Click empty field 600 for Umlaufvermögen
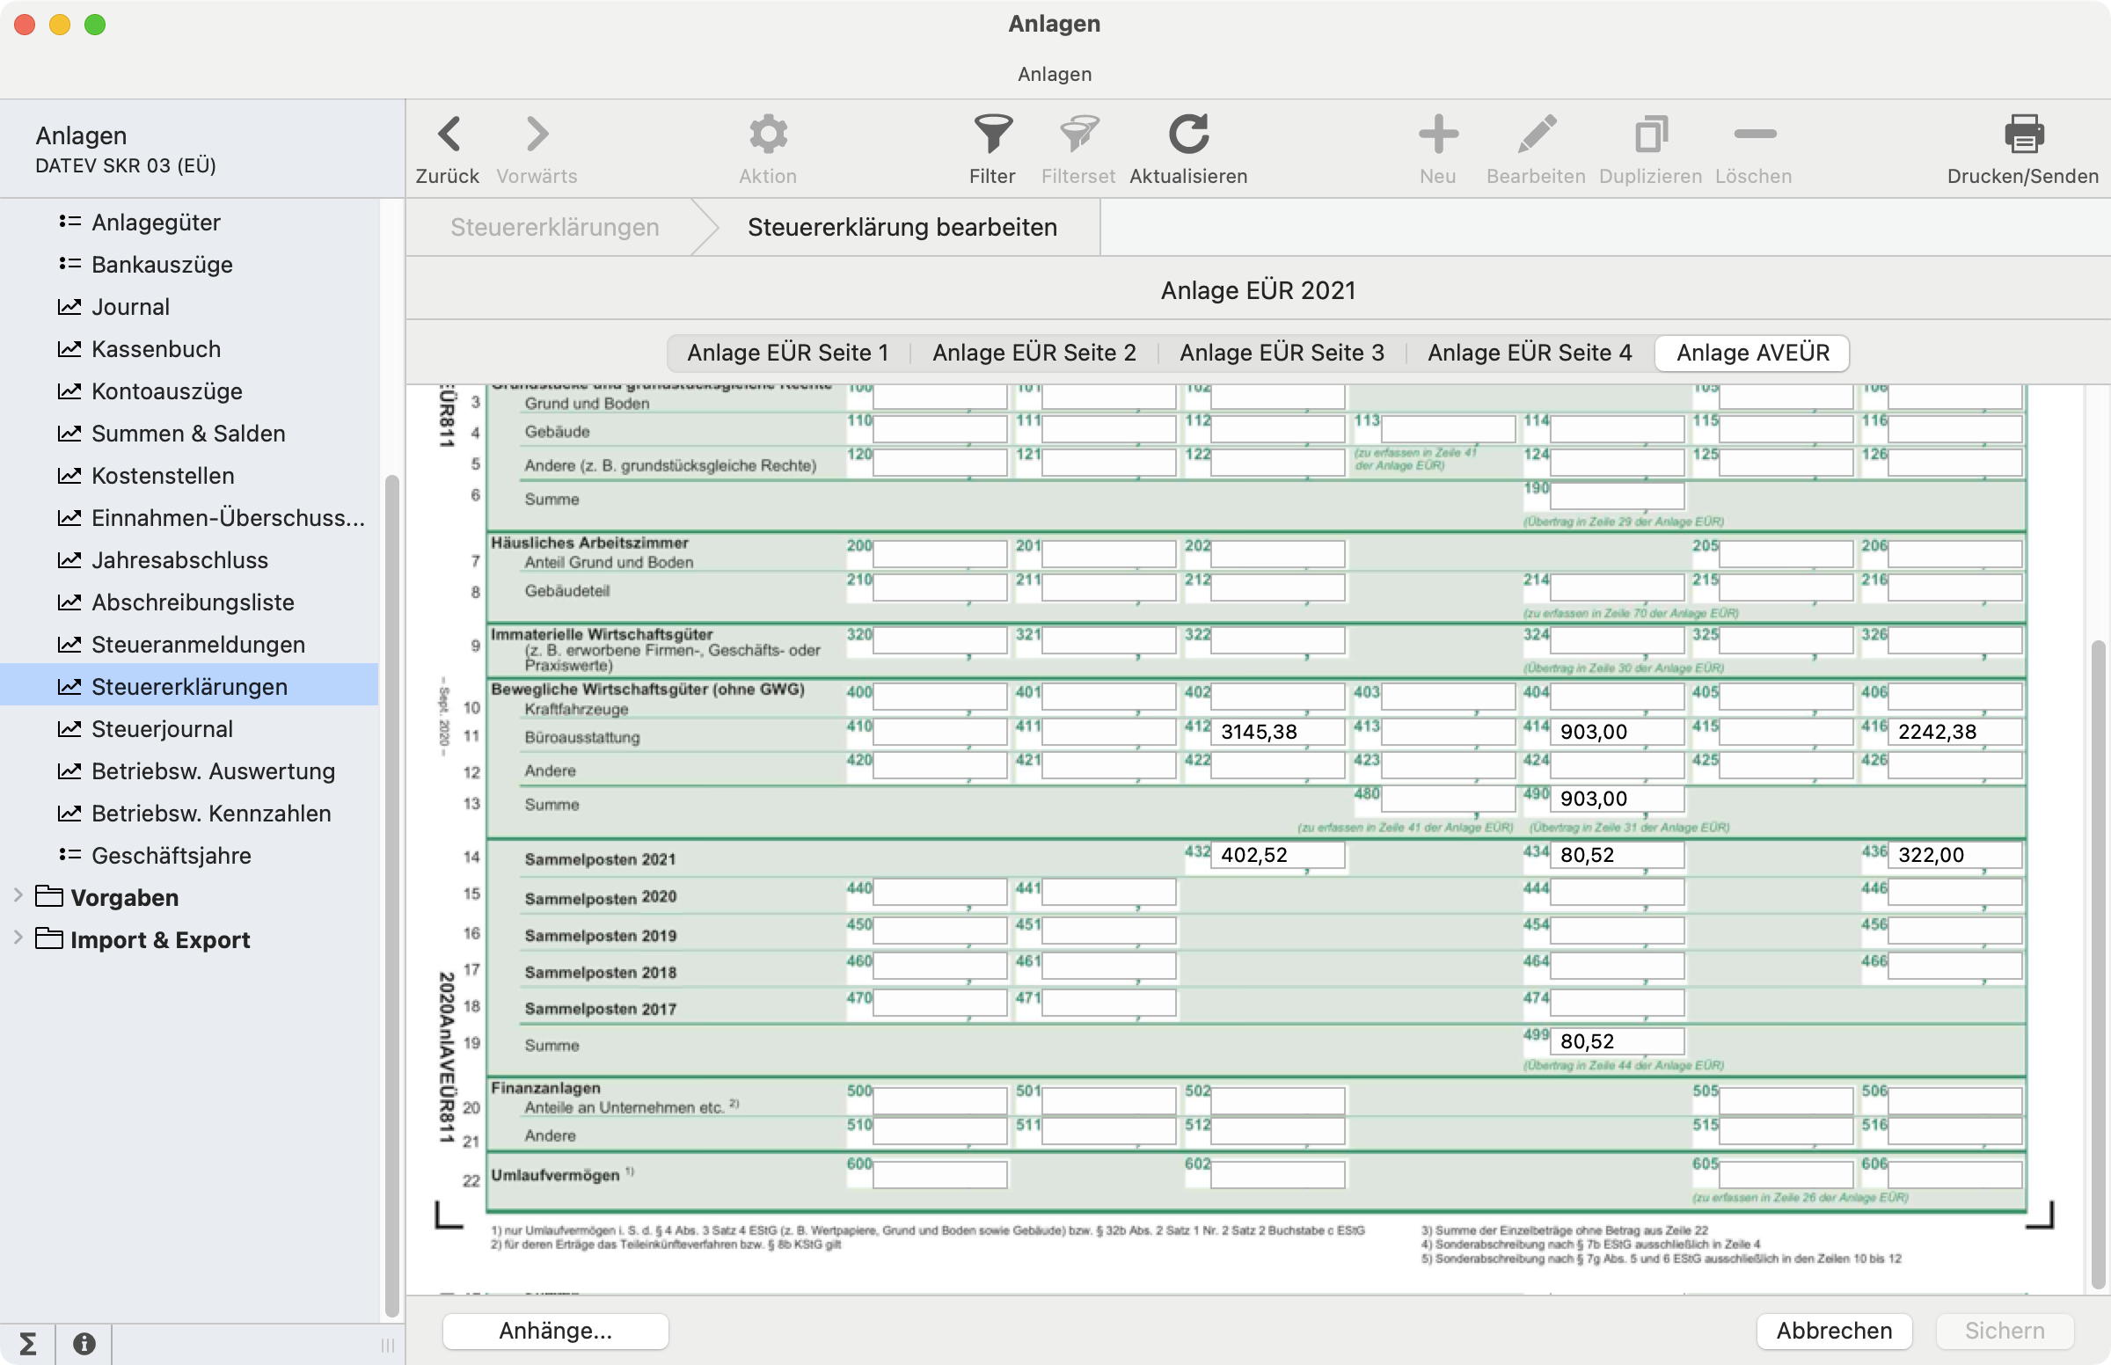Screen dimensions: 2111x1365 click(x=939, y=1174)
